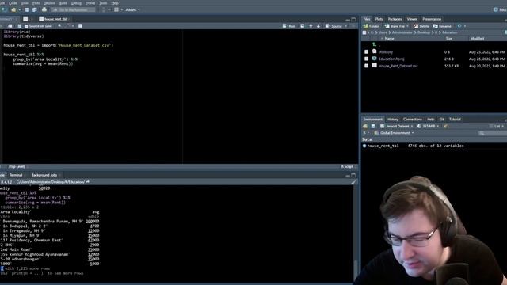Switch to the Terminal tab
Screen dimensions: 507x285
[16, 175]
